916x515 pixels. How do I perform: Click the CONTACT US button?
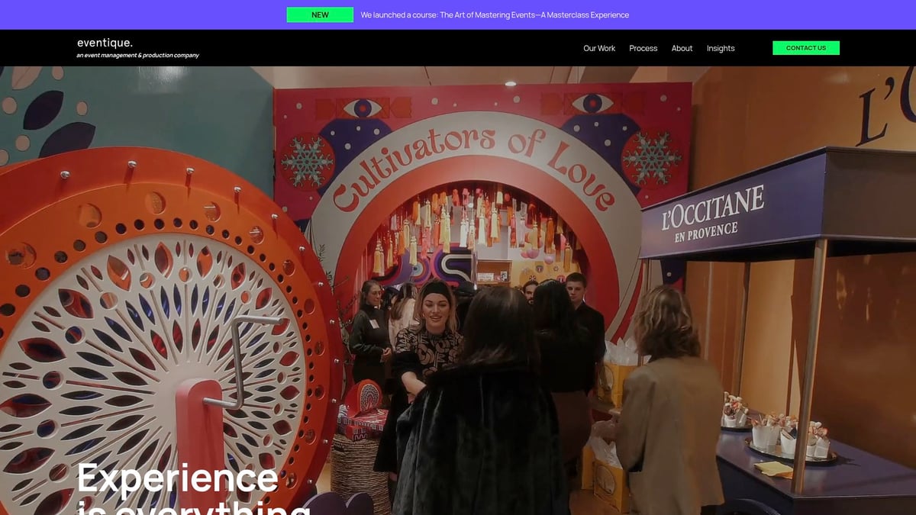[x=806, y=47]
